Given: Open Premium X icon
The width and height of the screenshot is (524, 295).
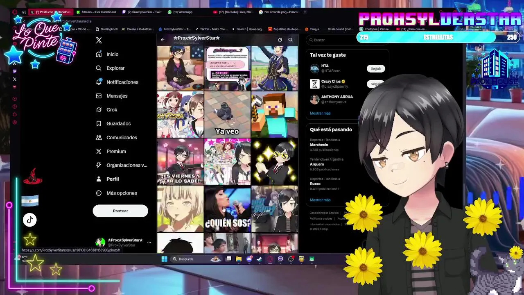Looking at the screenshot, I should [99, 151].
